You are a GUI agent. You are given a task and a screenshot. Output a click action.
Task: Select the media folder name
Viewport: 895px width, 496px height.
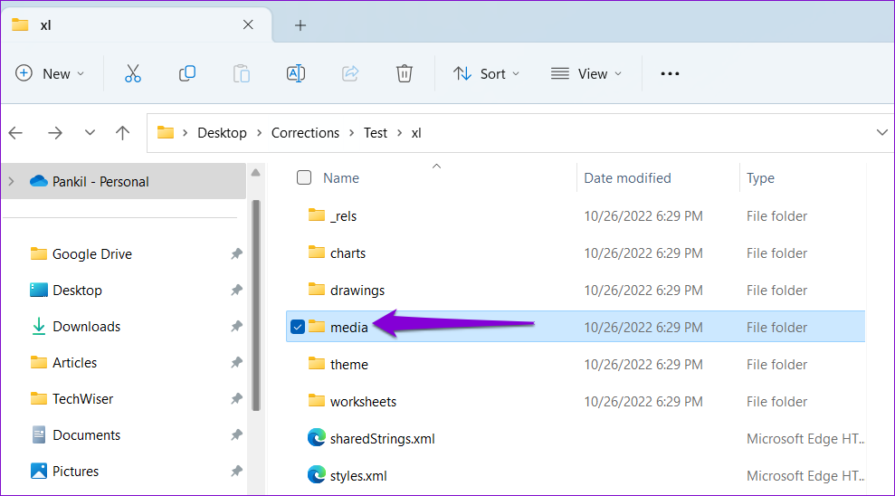(x=348, y=327)
